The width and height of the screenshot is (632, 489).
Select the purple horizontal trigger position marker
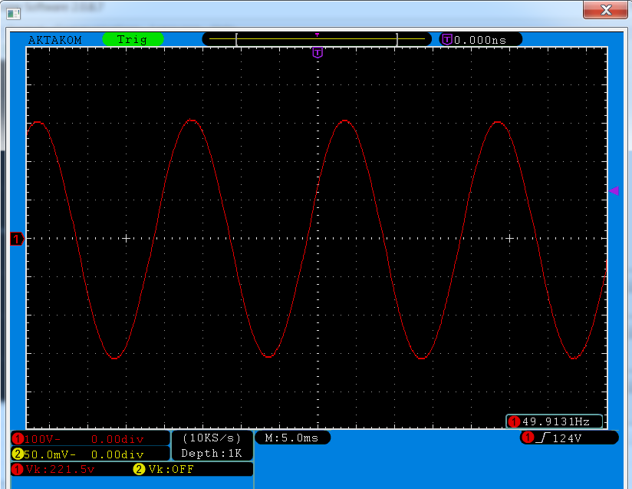click(318, 52)
